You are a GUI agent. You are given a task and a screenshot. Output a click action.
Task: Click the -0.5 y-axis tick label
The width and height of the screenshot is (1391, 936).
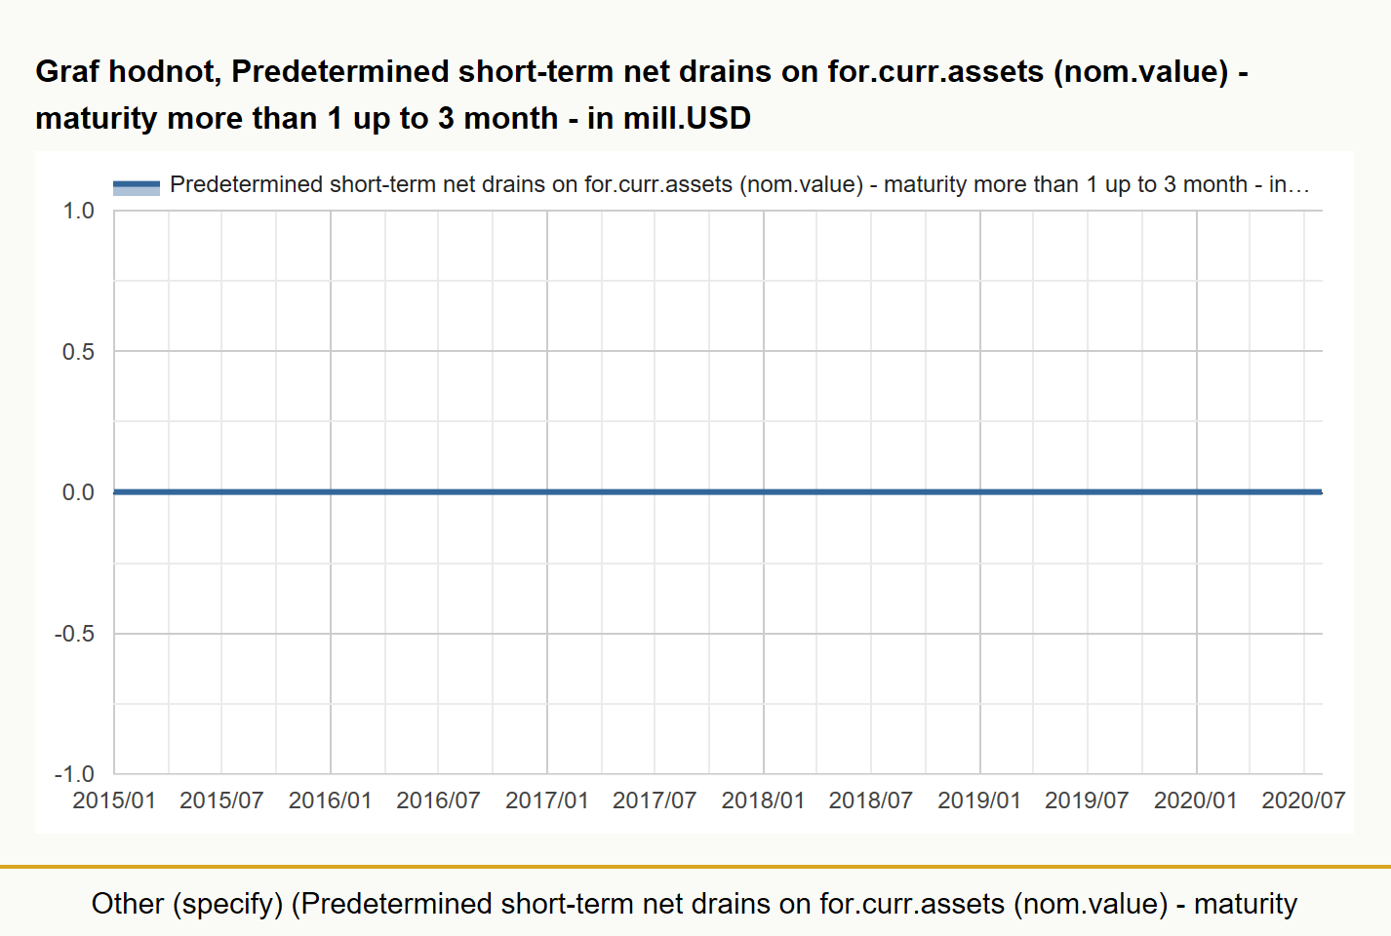(x=75, y=634)
